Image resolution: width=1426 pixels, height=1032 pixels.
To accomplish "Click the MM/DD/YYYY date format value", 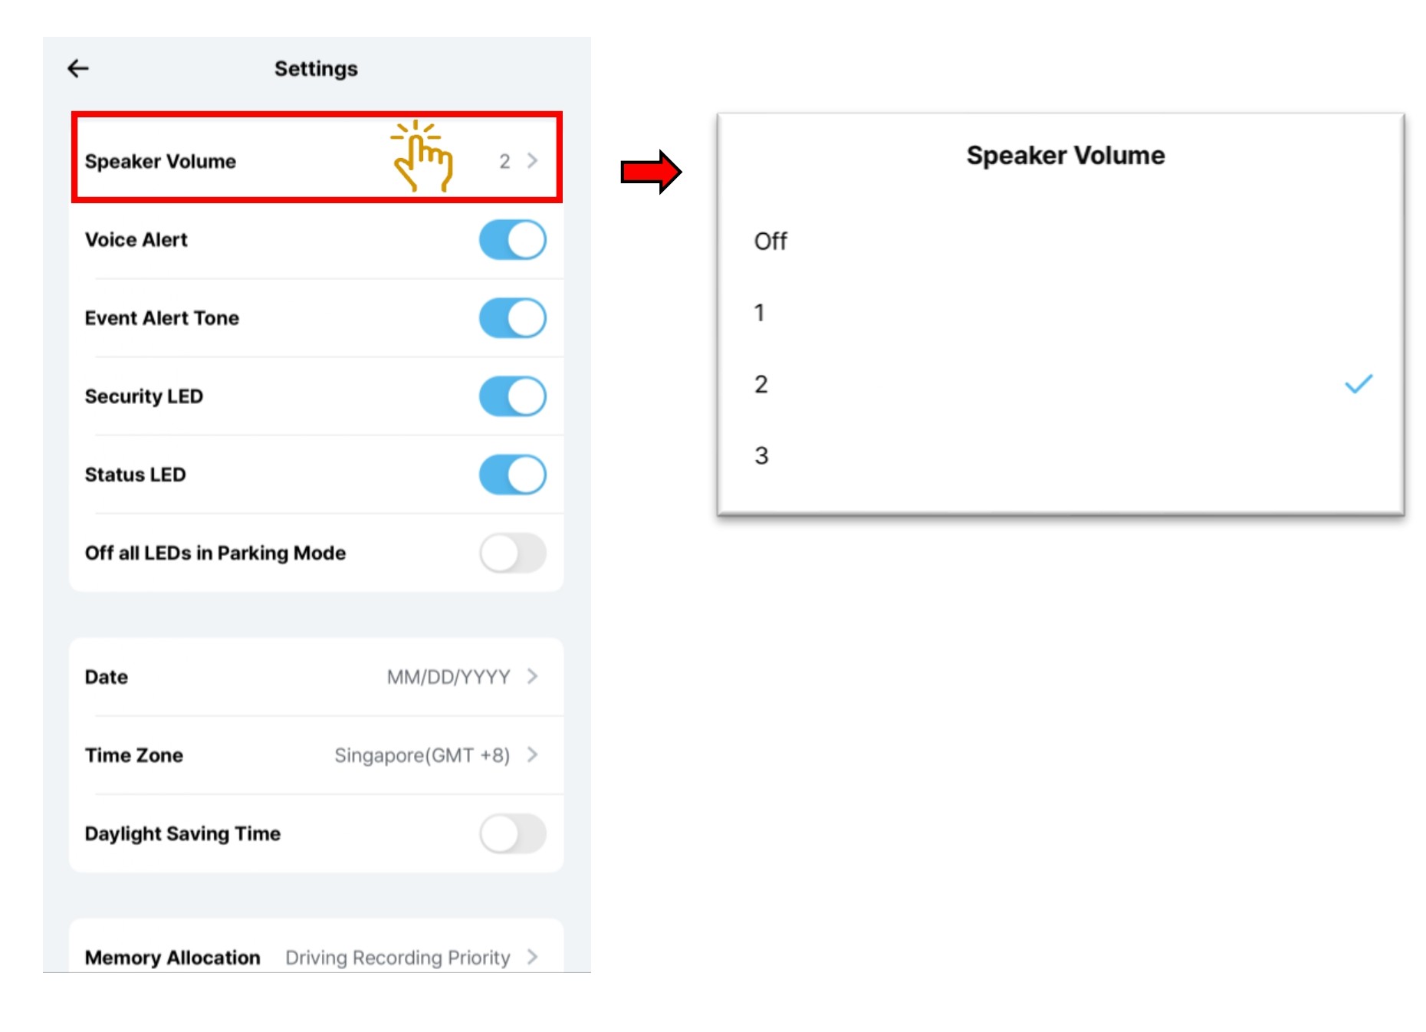I will pyautogui.click(x=449, y=677).
